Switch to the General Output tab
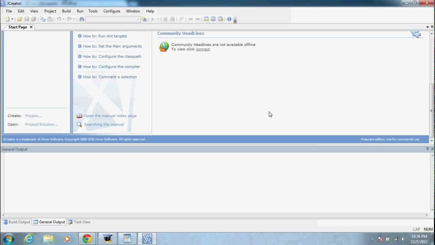Image resolution: width=435 pixels, height=245 pixels. tap(49, 222)
